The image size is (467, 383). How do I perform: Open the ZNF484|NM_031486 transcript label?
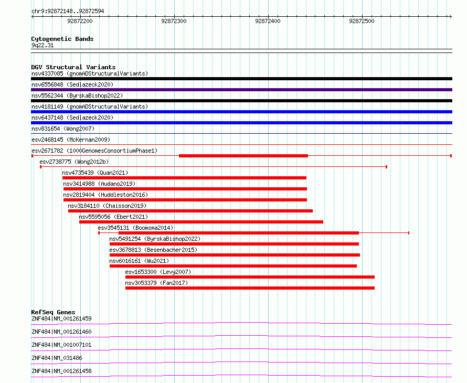click(57, 358)
